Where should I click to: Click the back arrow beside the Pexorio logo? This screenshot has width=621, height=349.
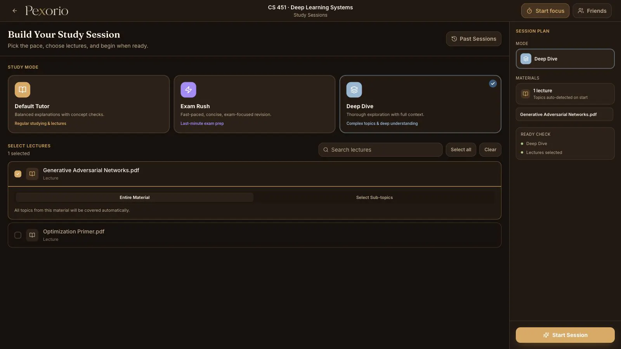tap(15, 11)
